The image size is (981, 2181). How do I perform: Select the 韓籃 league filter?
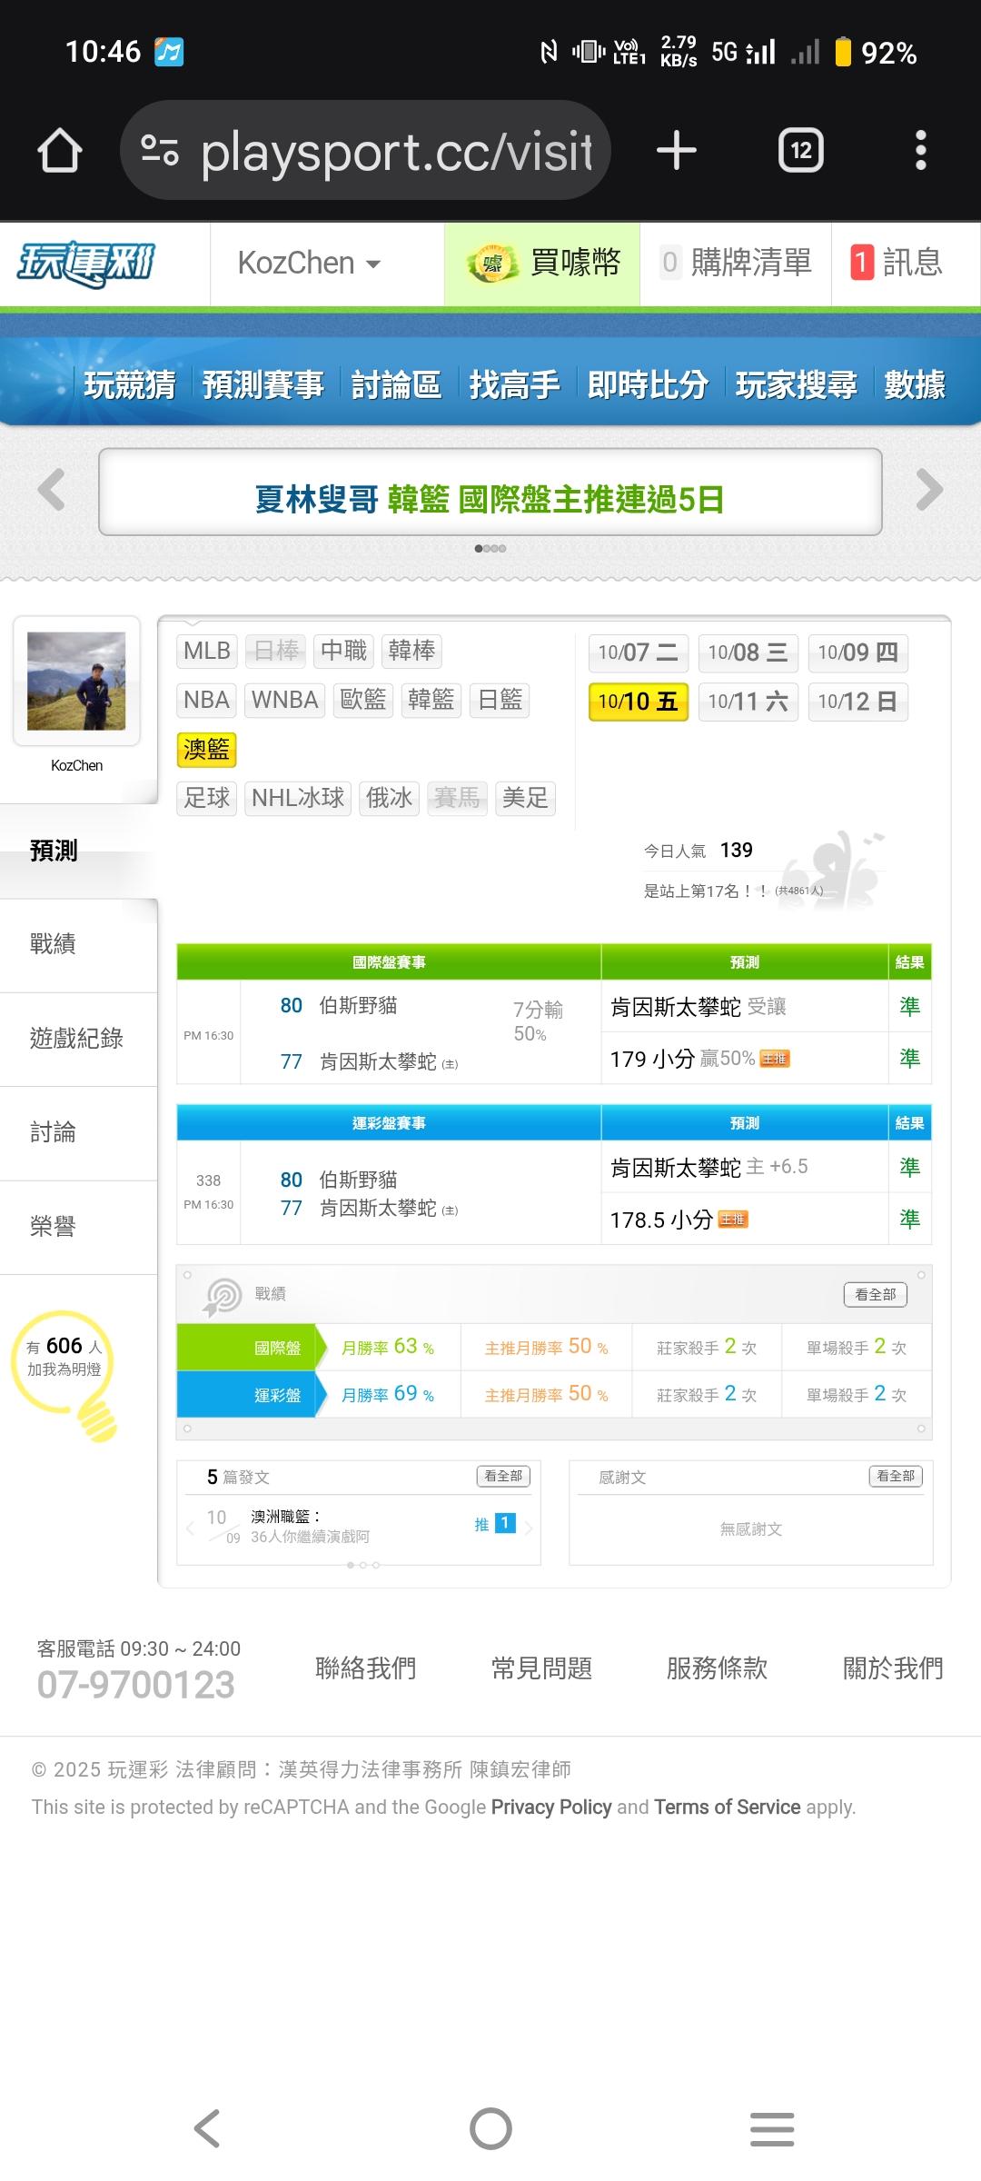(x=431, y=700)
